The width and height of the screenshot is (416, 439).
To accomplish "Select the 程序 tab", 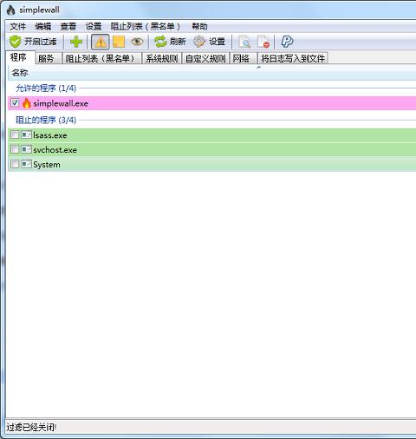I will pos(19,57).
